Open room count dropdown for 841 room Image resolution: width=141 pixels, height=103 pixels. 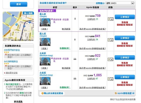point(111,40)
